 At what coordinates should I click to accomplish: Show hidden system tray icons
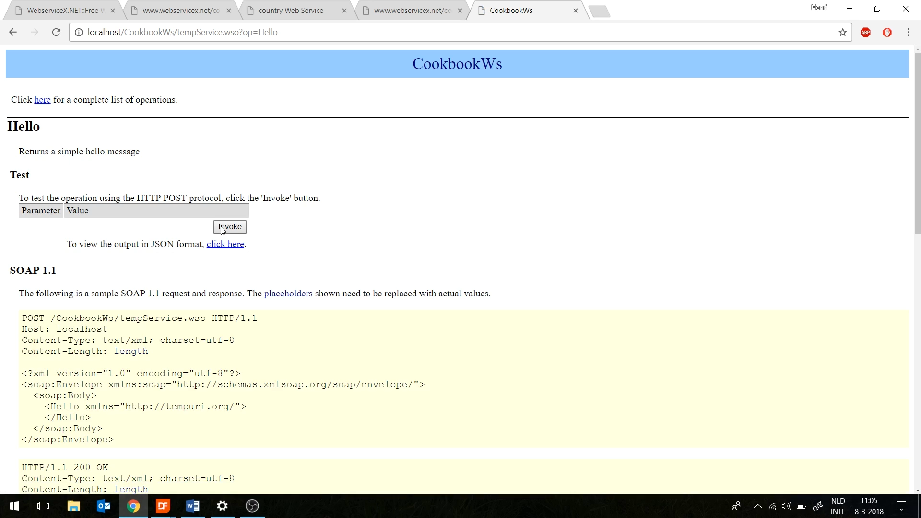(x=758, y=506)
